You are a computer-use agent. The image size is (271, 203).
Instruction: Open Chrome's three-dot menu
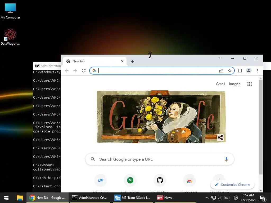pos(257,71)
